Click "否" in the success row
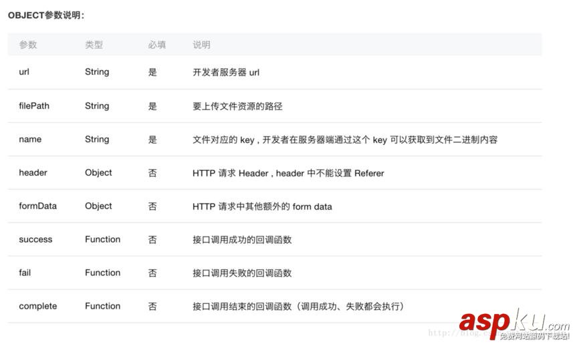This screenshot has height=344, width=573. tap(152, 240)
